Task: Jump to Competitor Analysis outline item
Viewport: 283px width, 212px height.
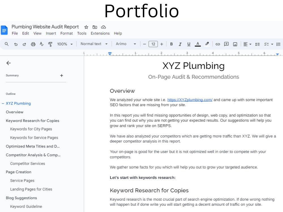Action: click(33, 155)
